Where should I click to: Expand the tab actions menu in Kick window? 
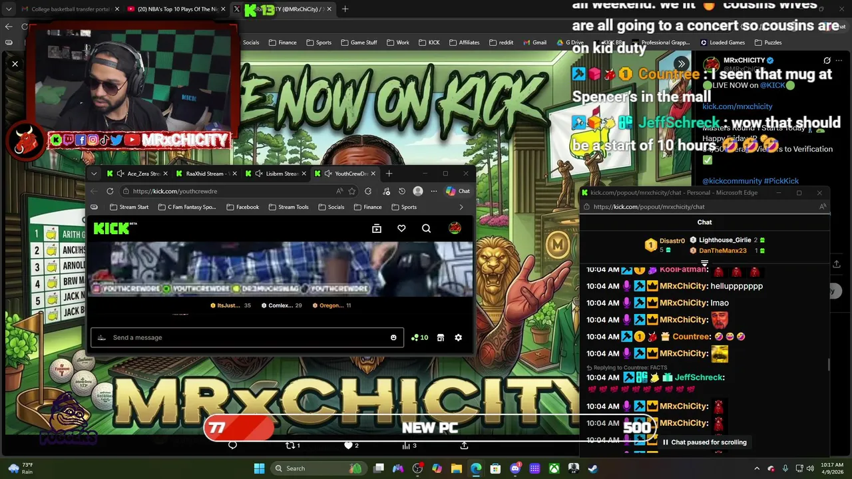coord(94,174)
